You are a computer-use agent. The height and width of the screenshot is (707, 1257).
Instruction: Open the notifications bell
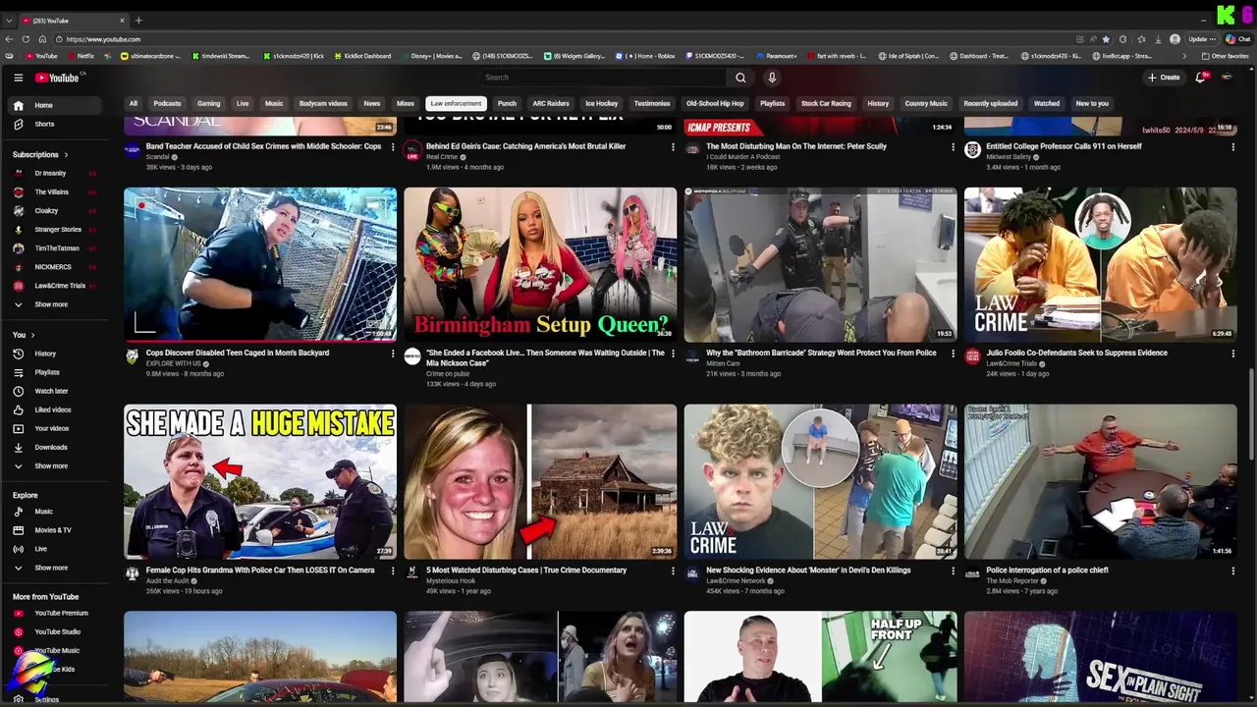1200,78
